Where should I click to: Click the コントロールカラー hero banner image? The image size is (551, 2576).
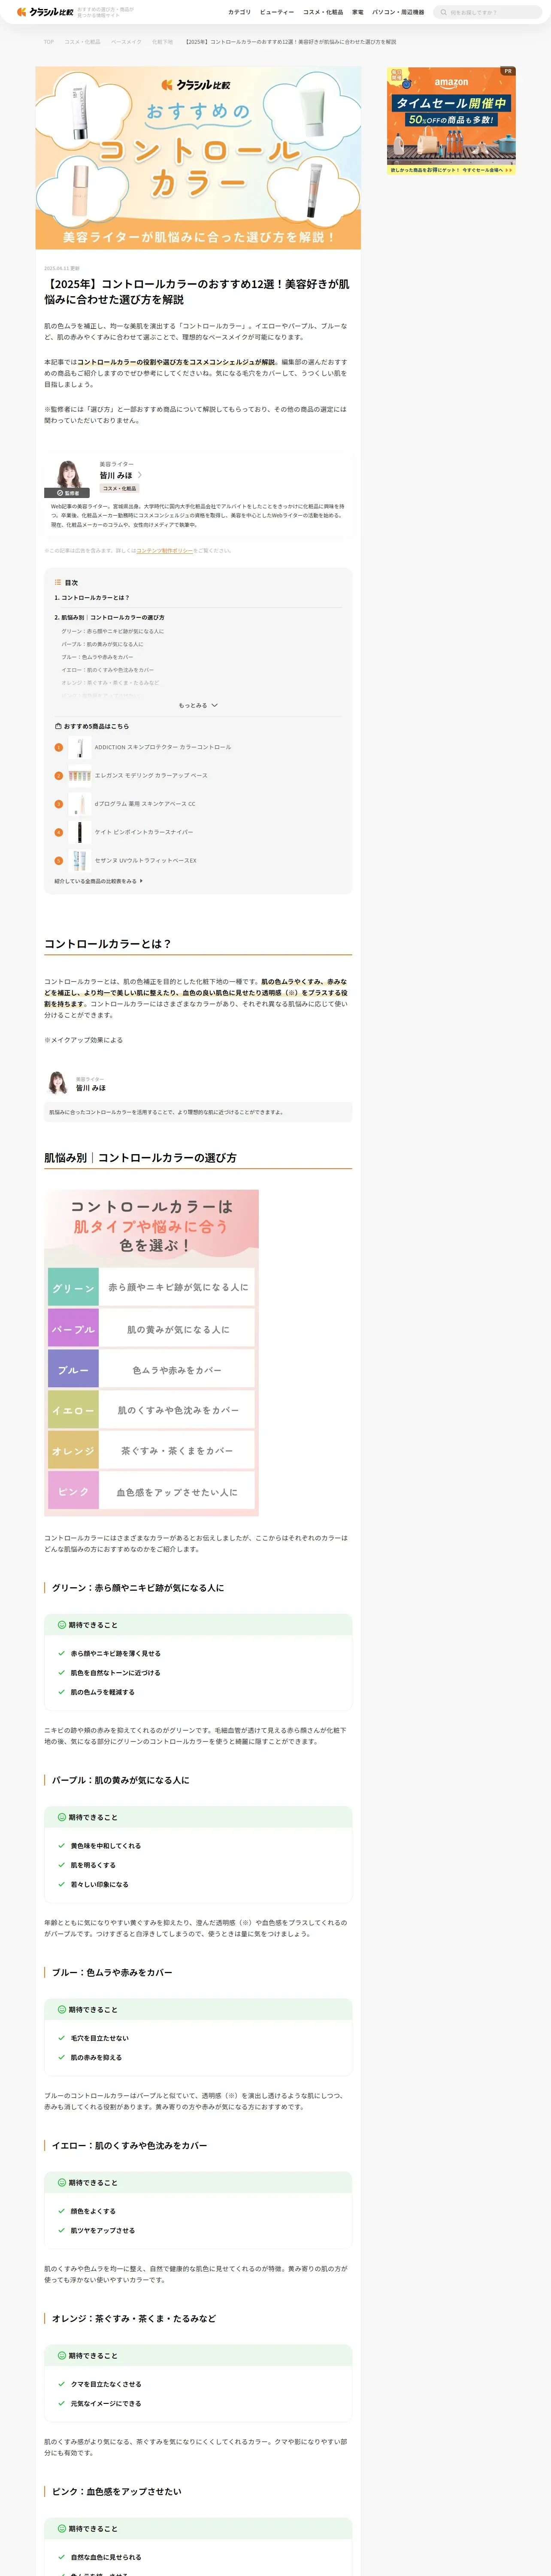[x=198, y=158]
